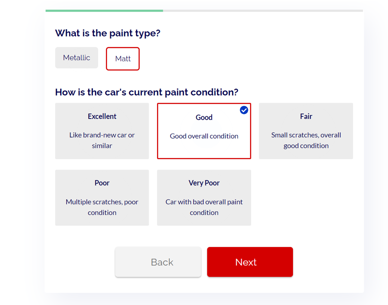Select Very Poor paint condition card
The height and width of the screenshot is (305, 388).
pos(204,198)
